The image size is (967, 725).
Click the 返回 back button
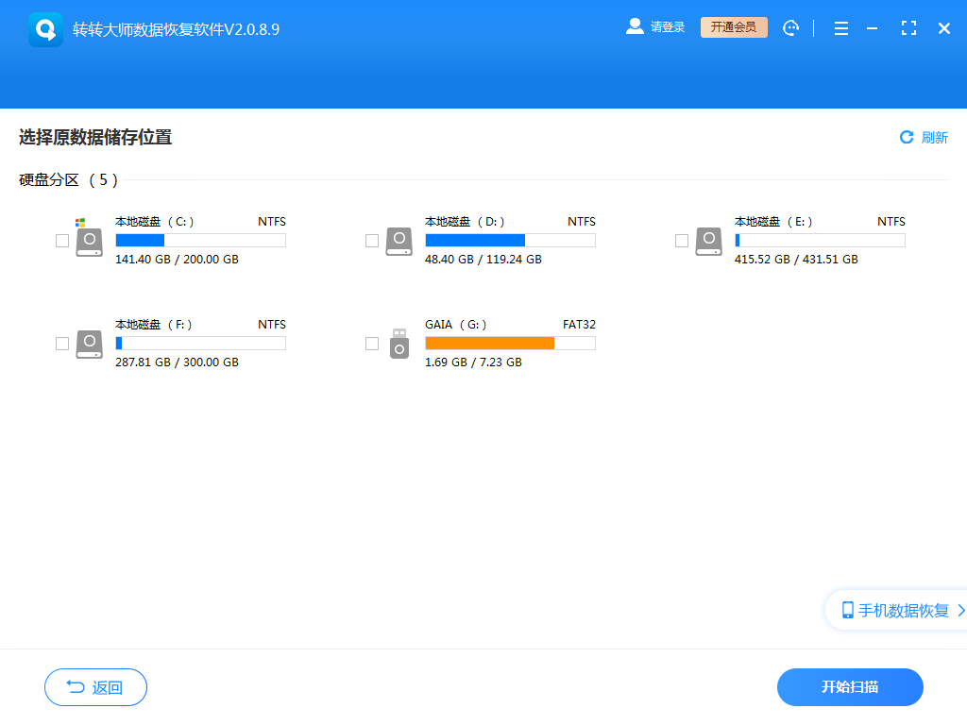[x=95, y=687]
